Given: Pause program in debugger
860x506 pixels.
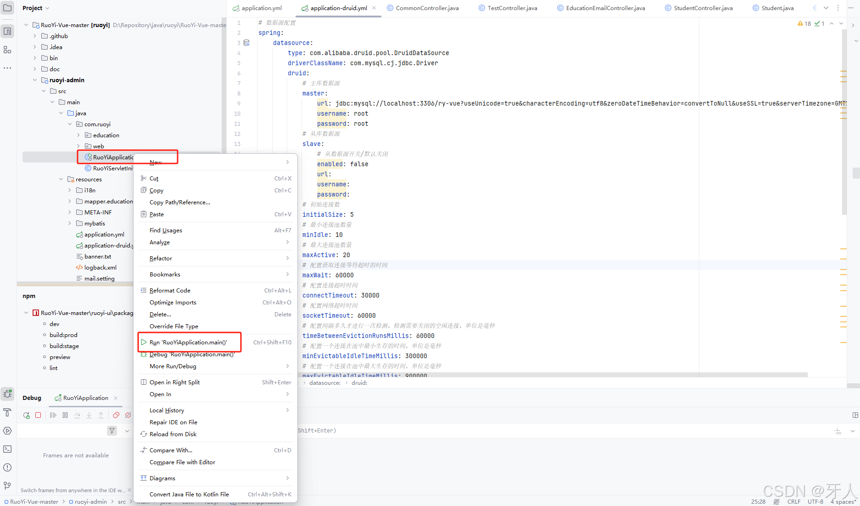Looking at the screenshot, I should point(65,415).
